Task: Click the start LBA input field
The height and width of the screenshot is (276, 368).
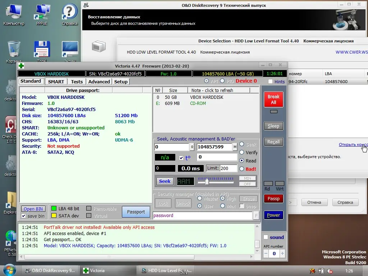Action: tap(172, 147)
